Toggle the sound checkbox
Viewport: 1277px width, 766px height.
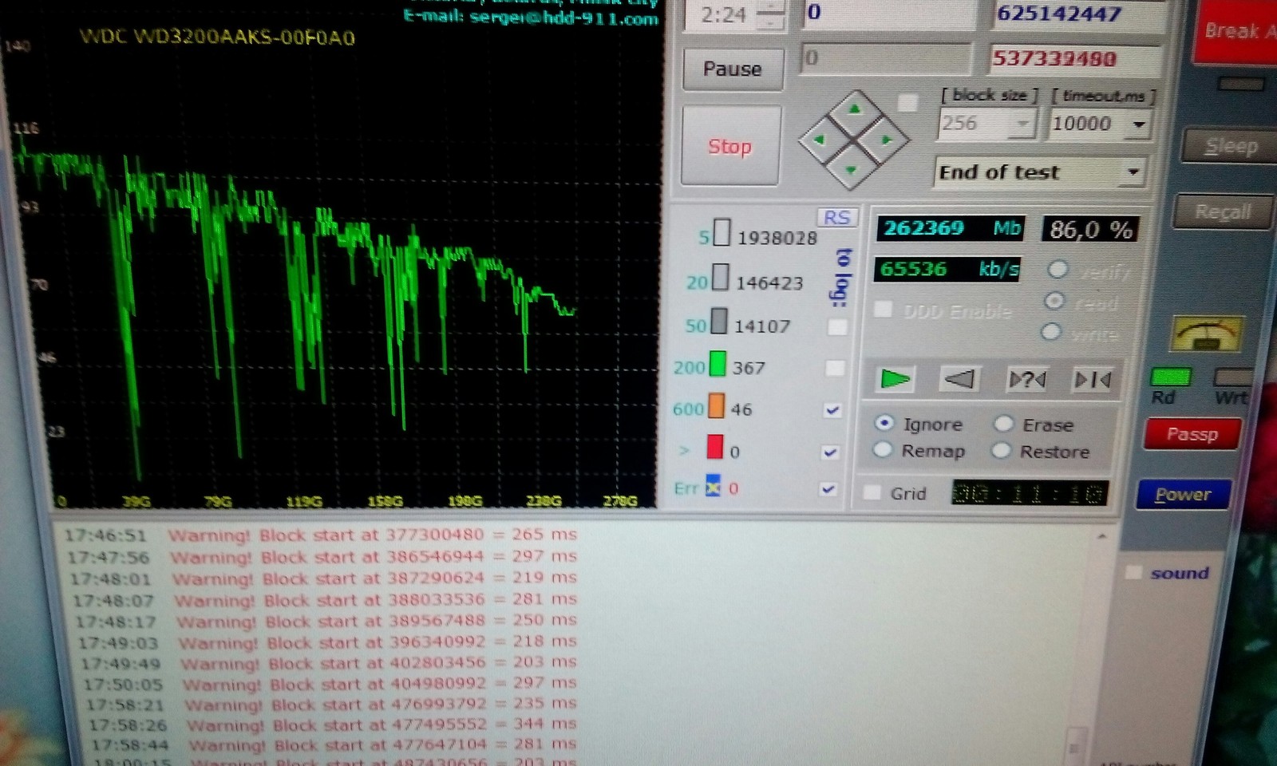click(x=1133, y=573)
